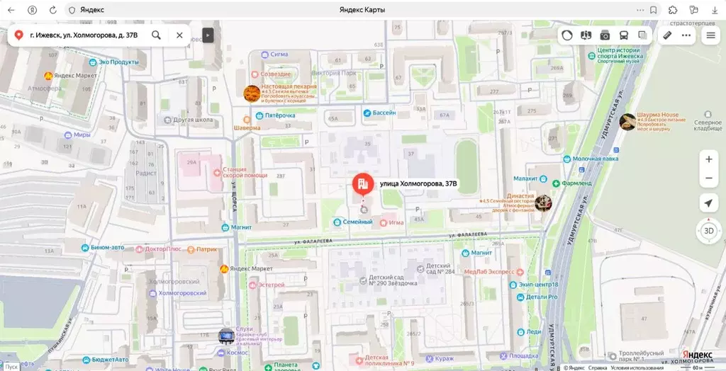
Task: Clear the search field with the X button
Action: [179, 35]
